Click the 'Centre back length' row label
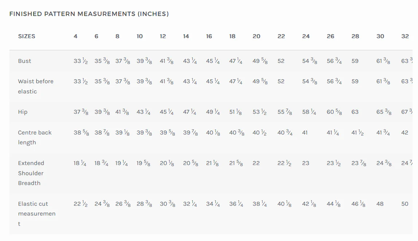The height and width of the screenshot is (241, 418). (x=35, y=137)
